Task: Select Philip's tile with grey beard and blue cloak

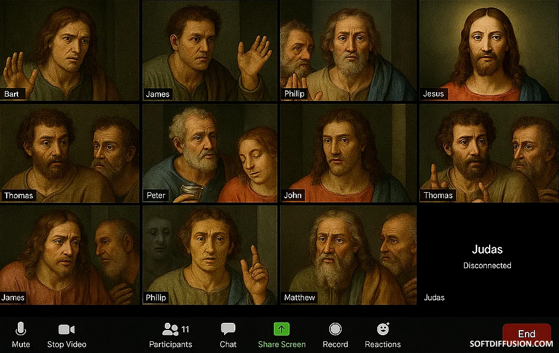Action: coord(348,50)
